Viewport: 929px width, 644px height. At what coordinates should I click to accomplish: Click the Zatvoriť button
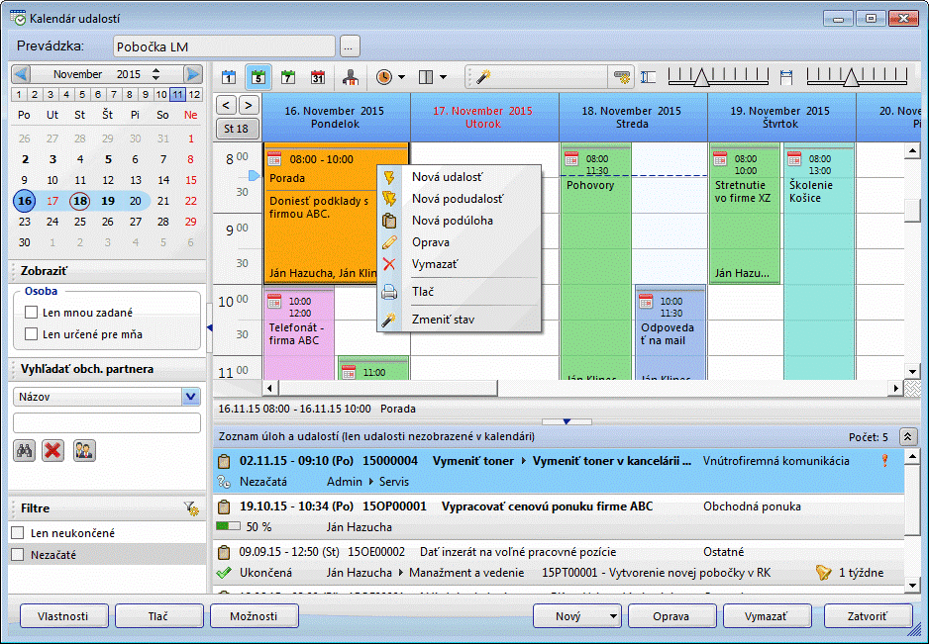868,616
